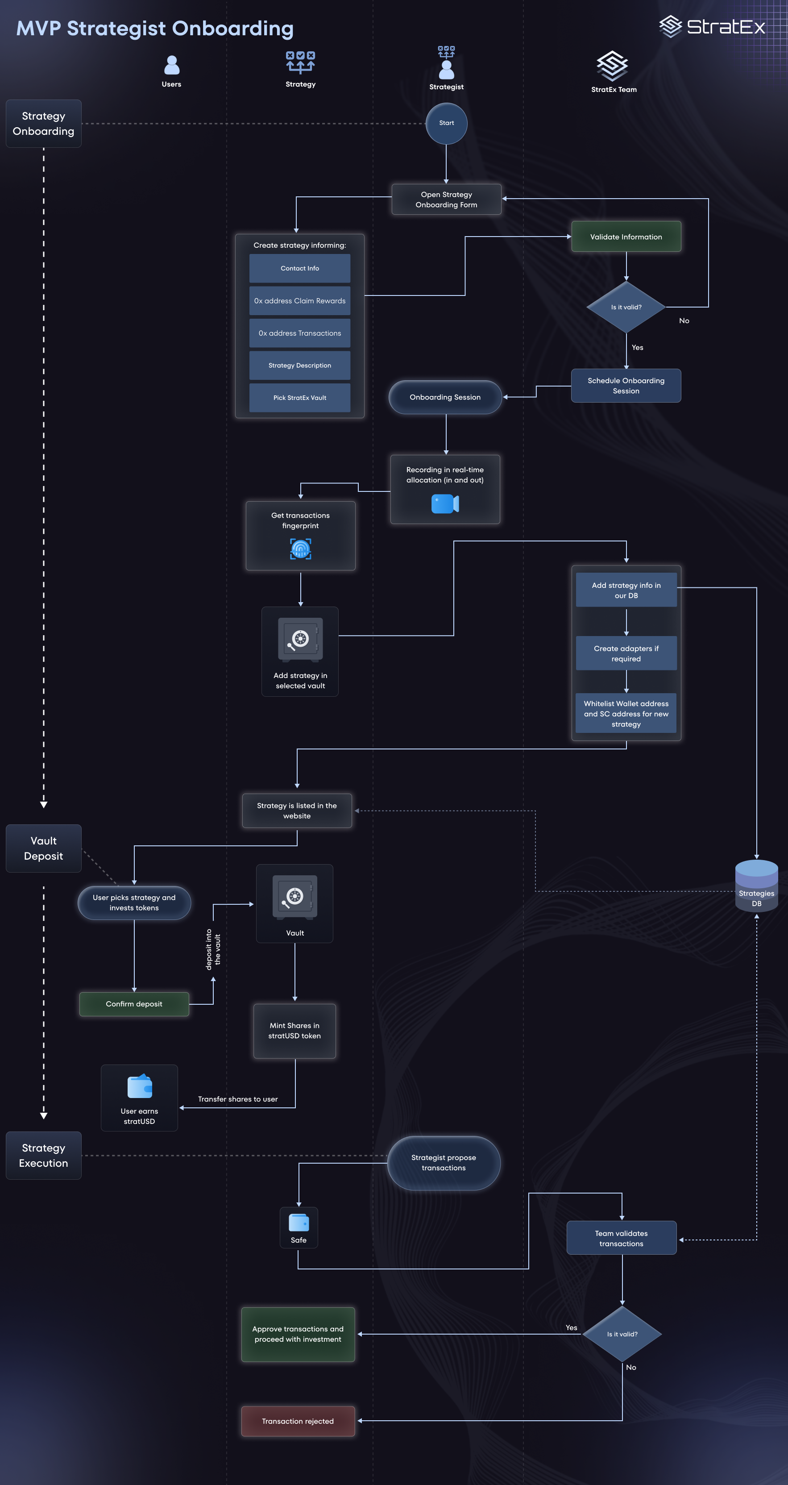Click the video camera recording icon
Screen dimensions: 788x1485
445,504
